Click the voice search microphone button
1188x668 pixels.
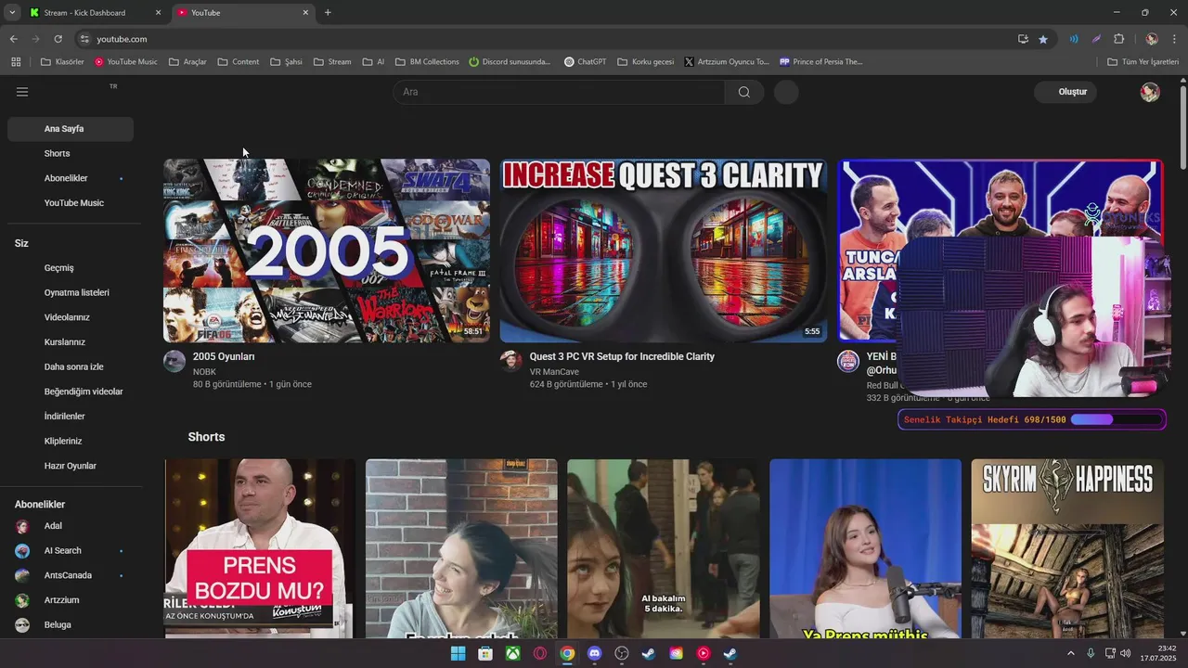(786, 92)
